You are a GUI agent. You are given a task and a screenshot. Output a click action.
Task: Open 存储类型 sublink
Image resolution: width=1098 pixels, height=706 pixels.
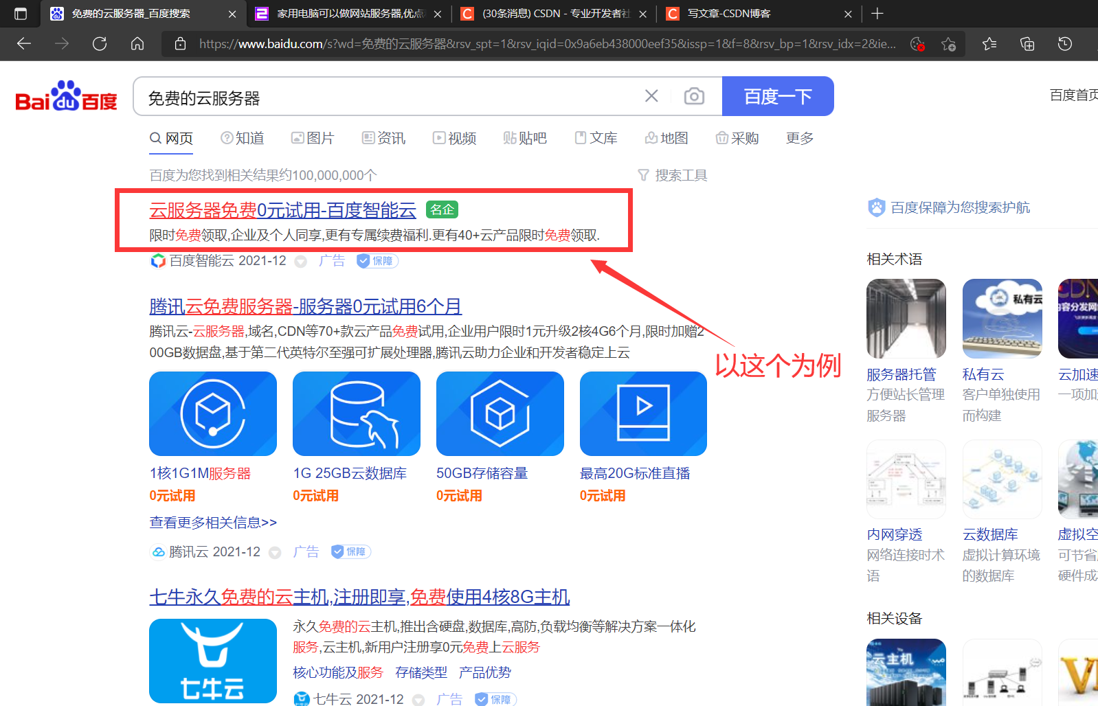pyautogui.click(x=421, y=672)
